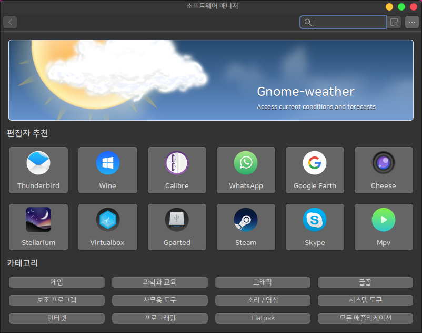Screen dimensions: 422x333
Task: Show 모든 애플리케이션 category
Action: click(366, 318)
